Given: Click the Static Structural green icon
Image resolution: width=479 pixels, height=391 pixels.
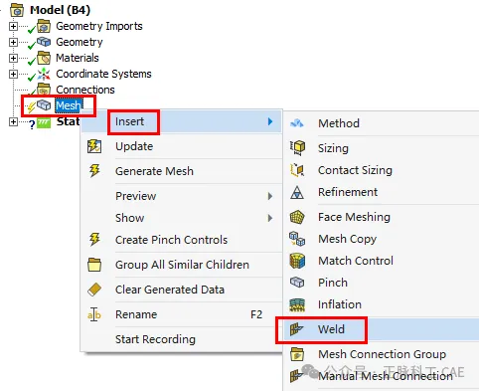Looking at the screenshot, I should click(44, 123).
